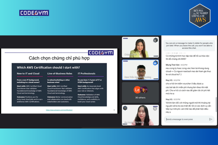The height and width of the screenshot is (145, 218).
Task: Select Nam Trần Nguyễn Phương's video tile
Action: click(140, 70)
